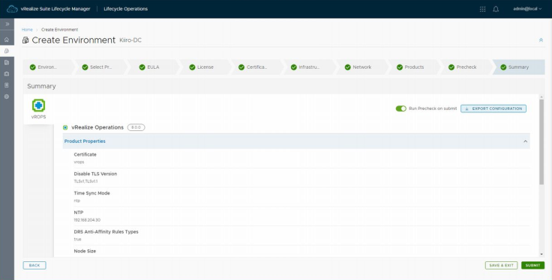552x280 pixels.
Task: Click the green check icon on License step
Action: pos(192,67)
